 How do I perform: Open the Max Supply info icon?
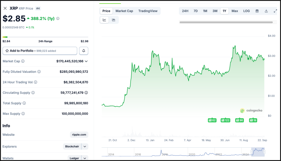[x=23, y=114]
